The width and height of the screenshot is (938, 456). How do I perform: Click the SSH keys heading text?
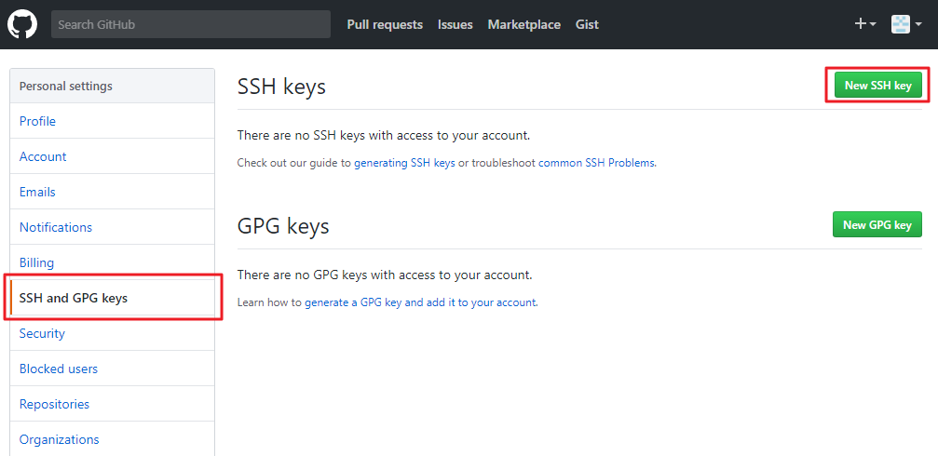[x=281, y=87]
